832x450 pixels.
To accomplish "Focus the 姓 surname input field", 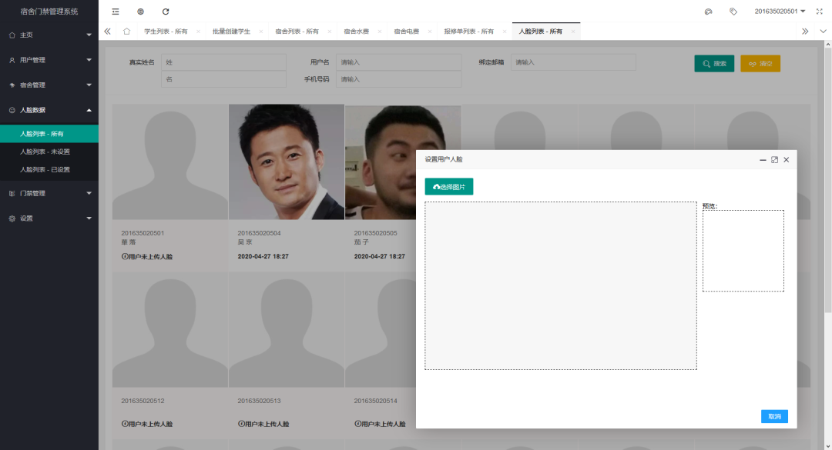I will (x=223, y=62).
